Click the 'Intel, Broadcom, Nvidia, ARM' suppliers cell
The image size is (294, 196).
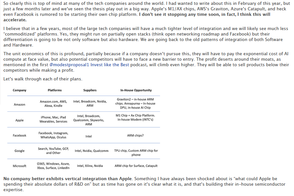point(90,103)
